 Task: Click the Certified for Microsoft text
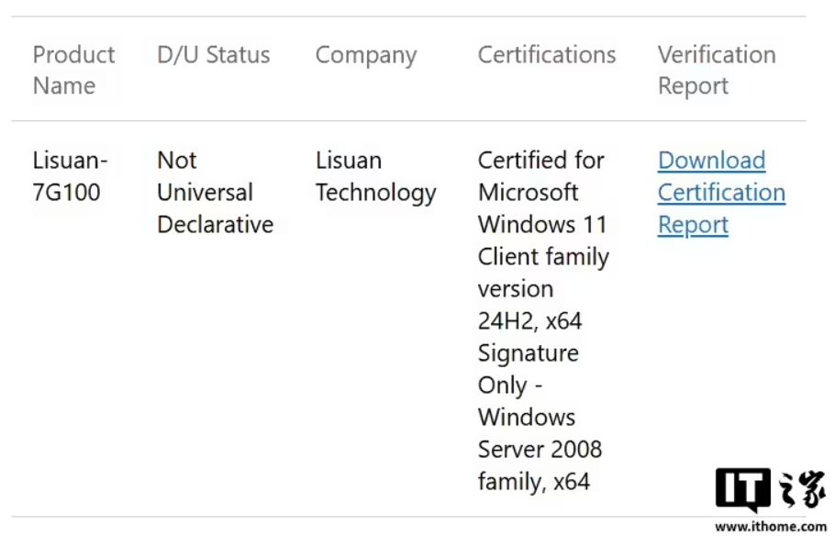[540, 176]
